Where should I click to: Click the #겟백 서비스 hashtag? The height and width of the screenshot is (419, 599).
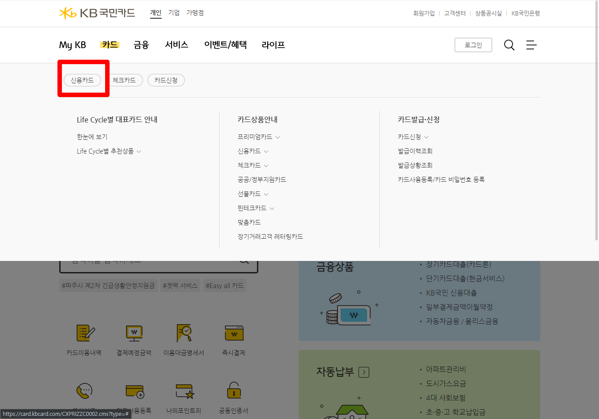click(x=180, y=285)
